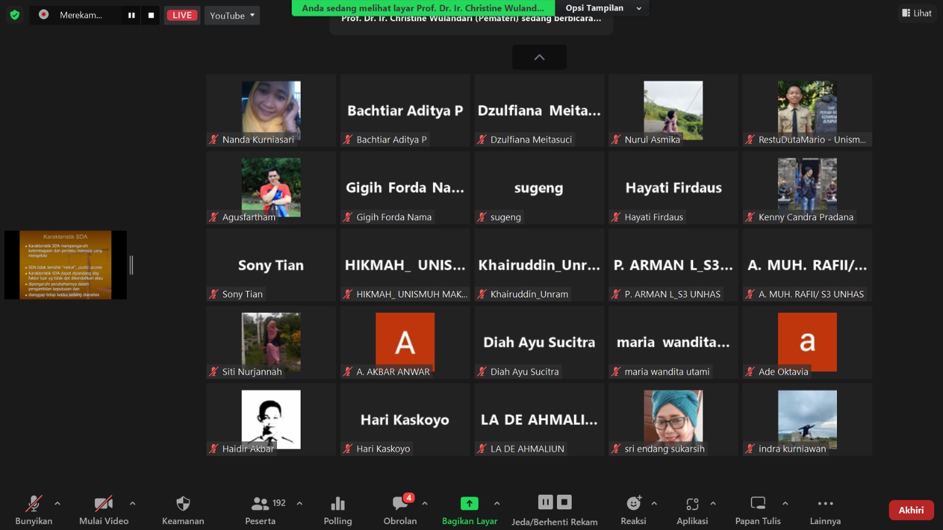Stop the recording in the top bar

pos(151,15)
